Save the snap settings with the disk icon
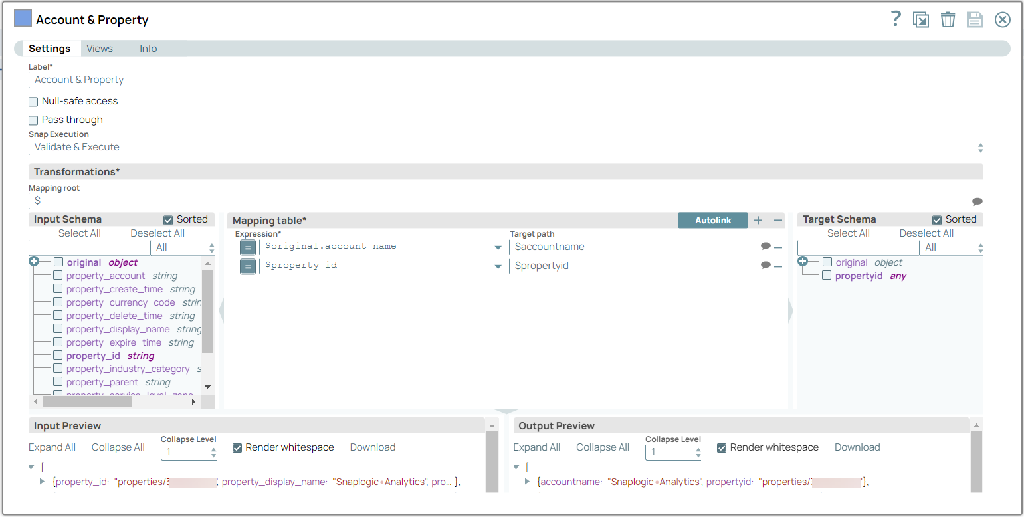The height and width of the screenshot is (517, 1024). pyautogui.click(x=975, y=19)
